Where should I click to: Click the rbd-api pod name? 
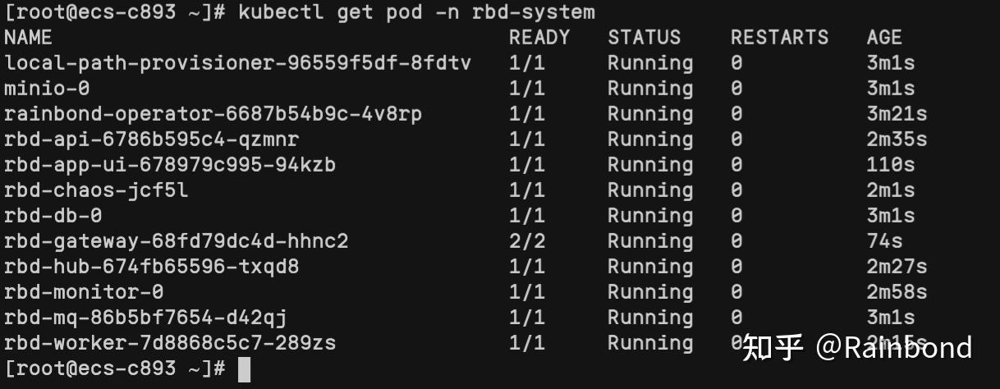(151, 140)
